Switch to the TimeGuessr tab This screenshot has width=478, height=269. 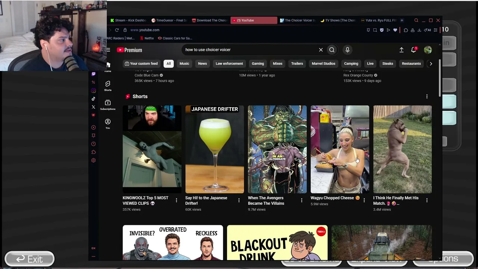(x=169, y=20)
